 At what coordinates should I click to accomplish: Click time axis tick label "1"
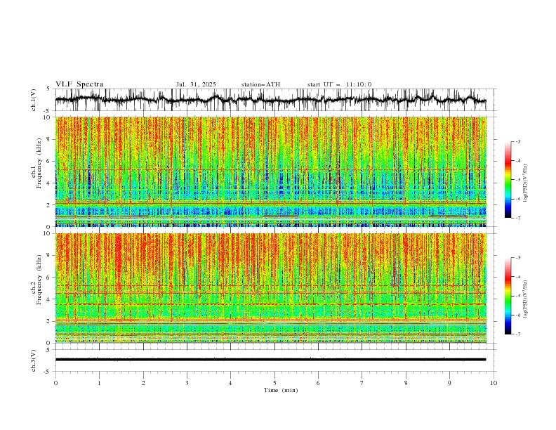pos(99,383)
